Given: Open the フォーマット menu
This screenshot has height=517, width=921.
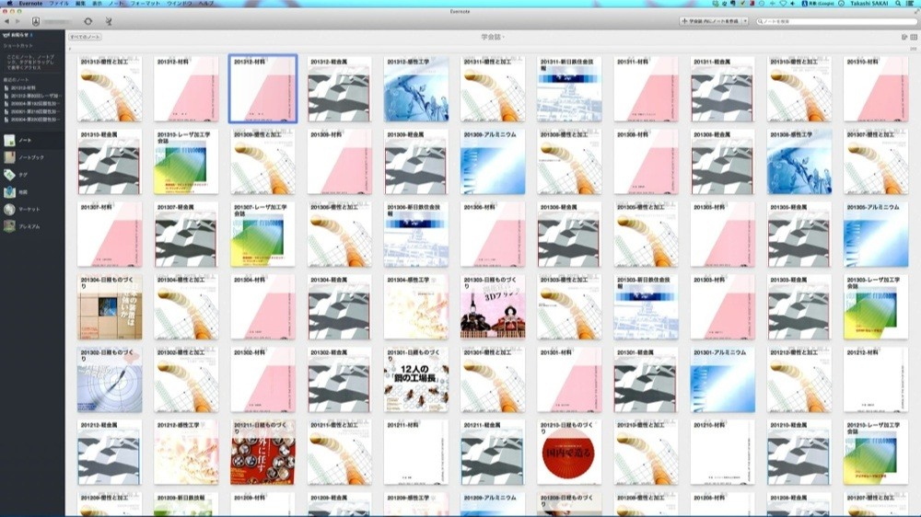Looking at the screenshot, I should coord(146,4).
